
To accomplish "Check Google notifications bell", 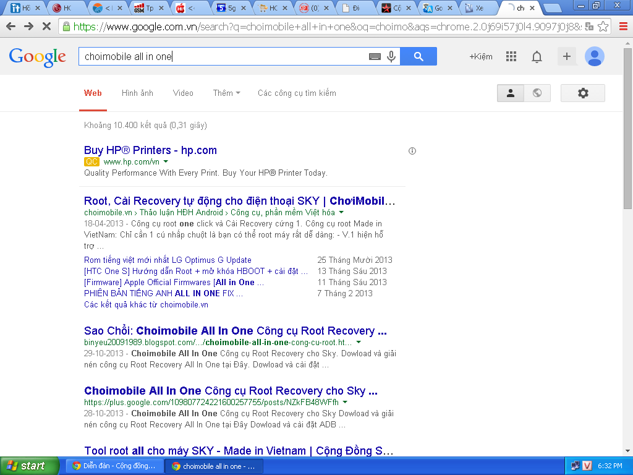I will [537, 56].
